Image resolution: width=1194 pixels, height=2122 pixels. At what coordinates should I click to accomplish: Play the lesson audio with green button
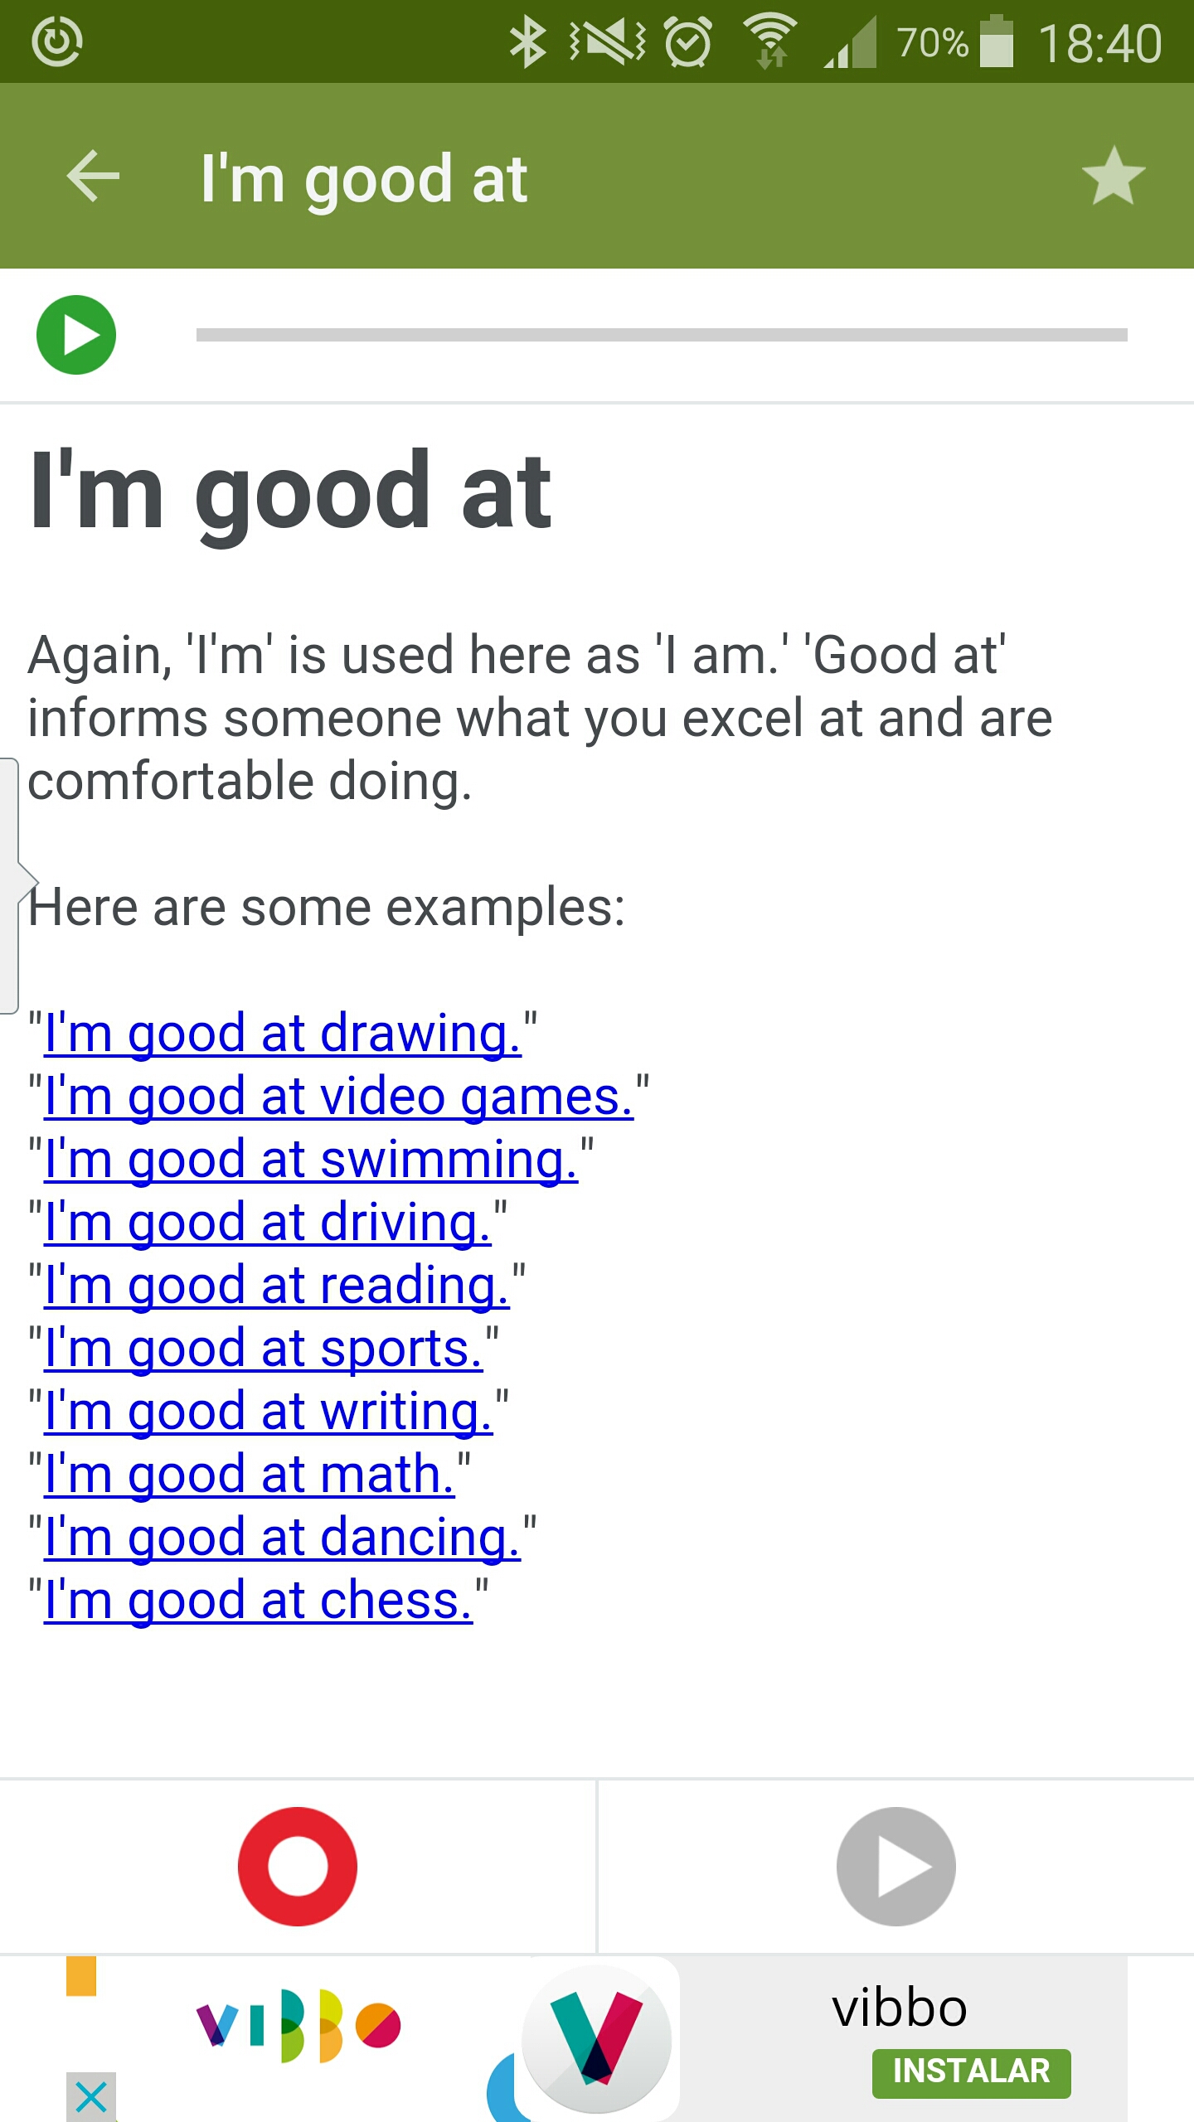76,335
